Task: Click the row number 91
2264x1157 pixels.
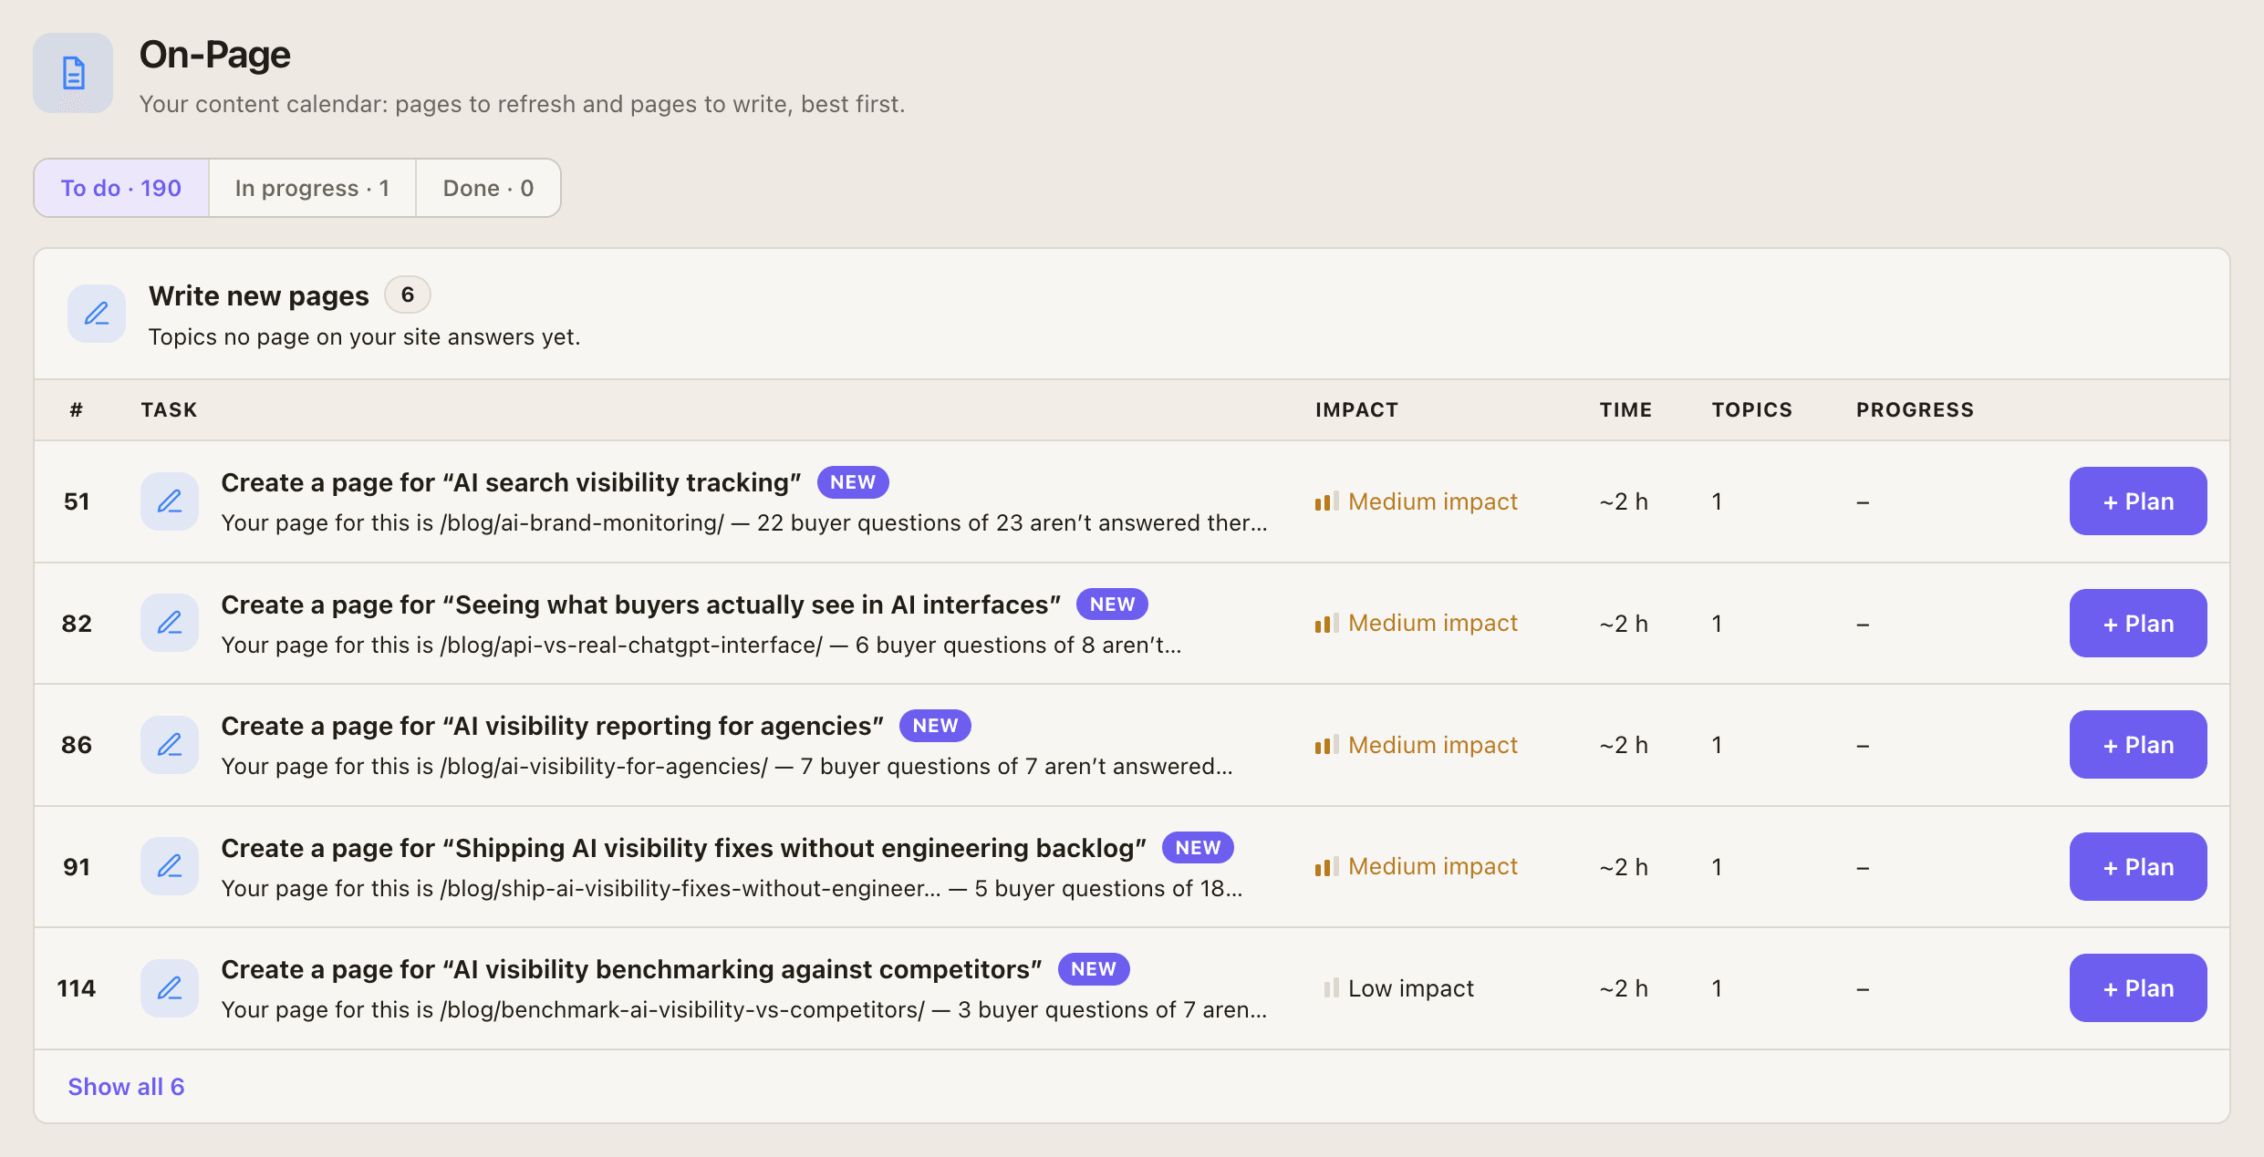Action: pos(77,867)
